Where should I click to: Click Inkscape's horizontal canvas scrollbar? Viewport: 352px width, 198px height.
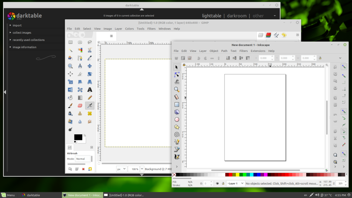[241, 170]
